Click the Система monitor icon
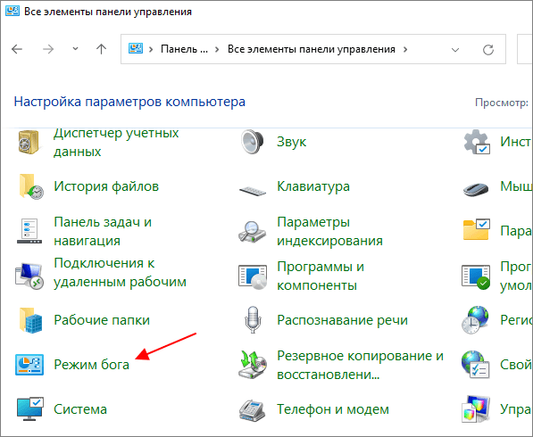 point(30,408)
